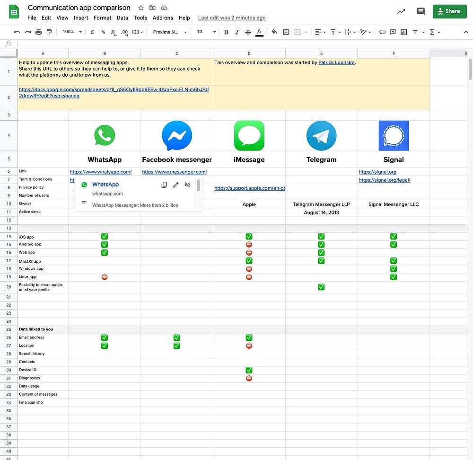Open the Add-ons menu
This screenshot has height=460, width=473.
point(163,18)
